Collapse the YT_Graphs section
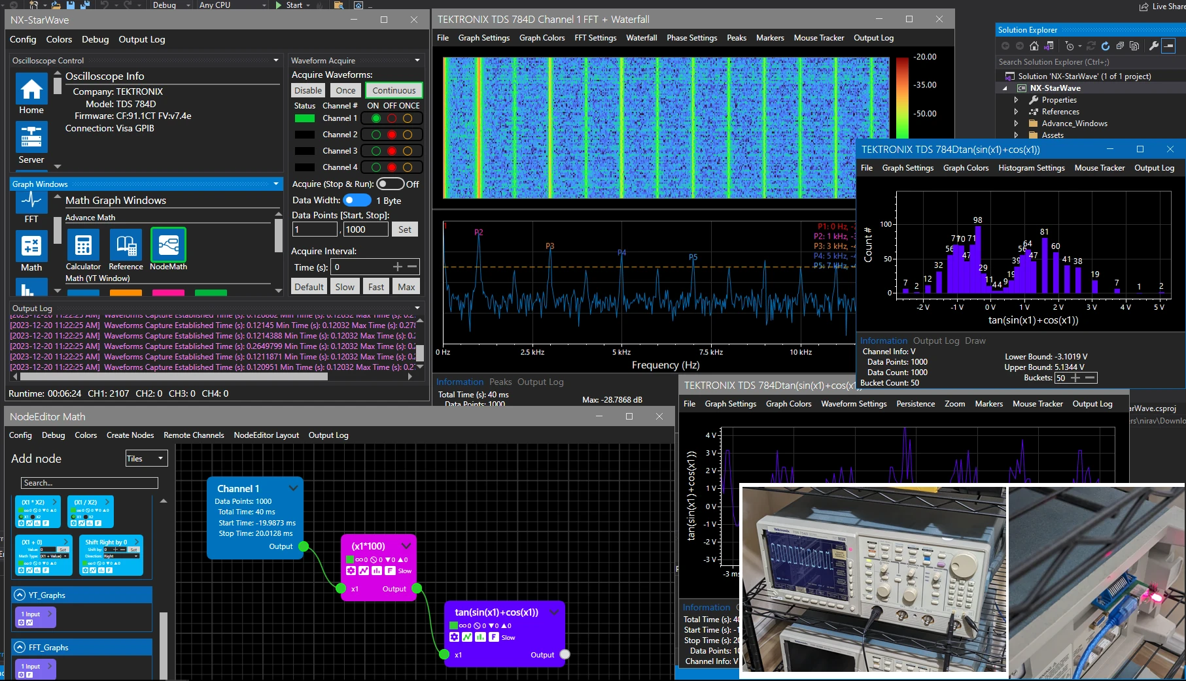1186x681 pixels. (x=20, y=595)
